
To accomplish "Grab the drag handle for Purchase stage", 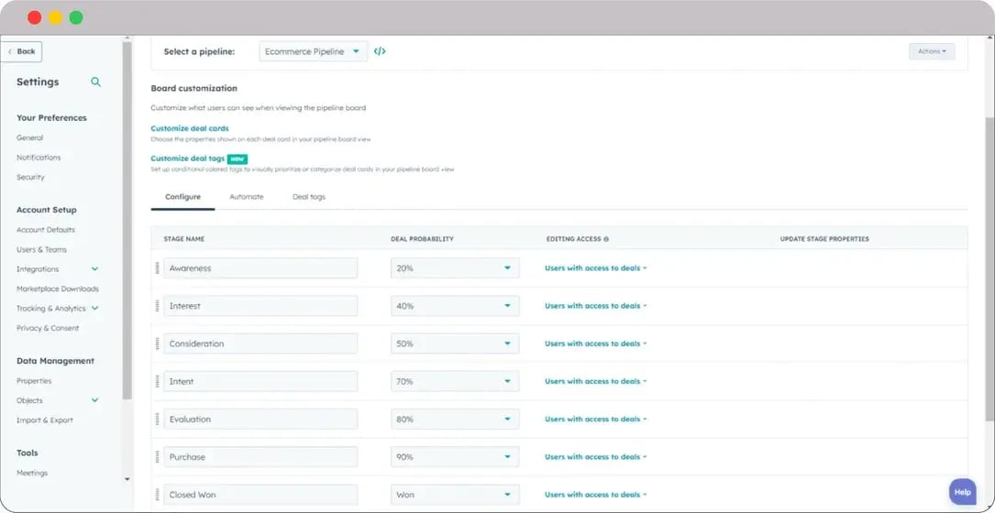I will pos(158,456).
